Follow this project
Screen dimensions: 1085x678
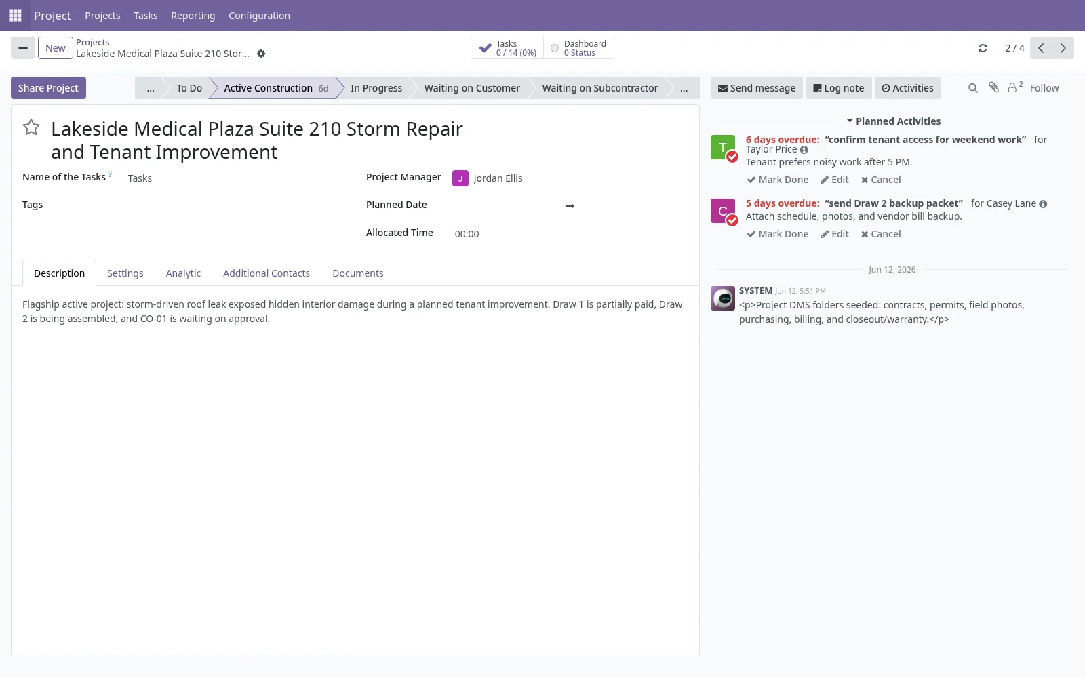pos(1044,88)
